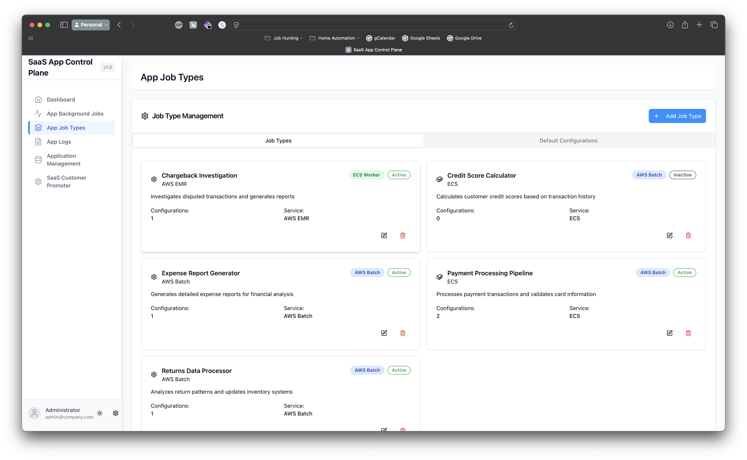
Task: Expand the Home Automation bookmarks folder
Action: tap(334, 38)
